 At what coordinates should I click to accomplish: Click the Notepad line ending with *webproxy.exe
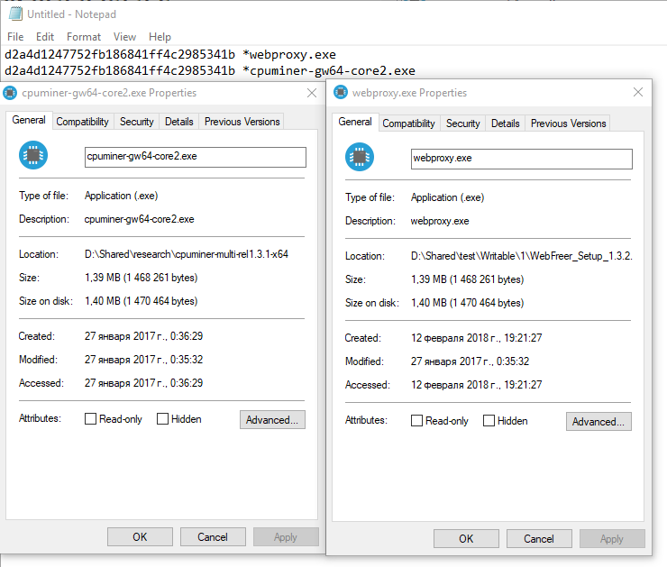point(170,54)
